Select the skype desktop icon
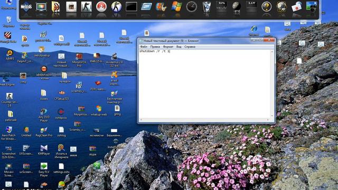This screenshot has width=338, height=190. point(93,150)
